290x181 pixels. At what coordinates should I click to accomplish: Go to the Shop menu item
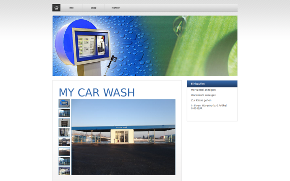tap(94, 8)
